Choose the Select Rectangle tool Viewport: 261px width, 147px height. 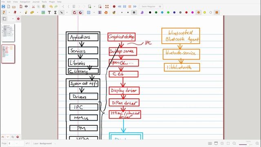point(89,12)
